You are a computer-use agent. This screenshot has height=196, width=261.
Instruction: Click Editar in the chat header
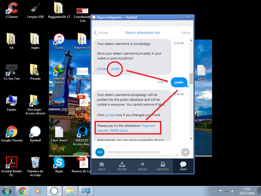click(x=186, y=33)
